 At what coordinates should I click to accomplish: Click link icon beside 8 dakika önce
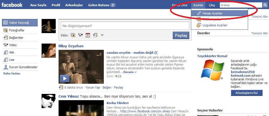pyautogui.click(x=61, y=87)
